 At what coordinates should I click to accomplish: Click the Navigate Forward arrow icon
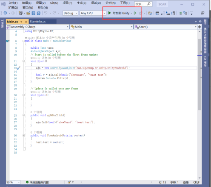[13, 13]
